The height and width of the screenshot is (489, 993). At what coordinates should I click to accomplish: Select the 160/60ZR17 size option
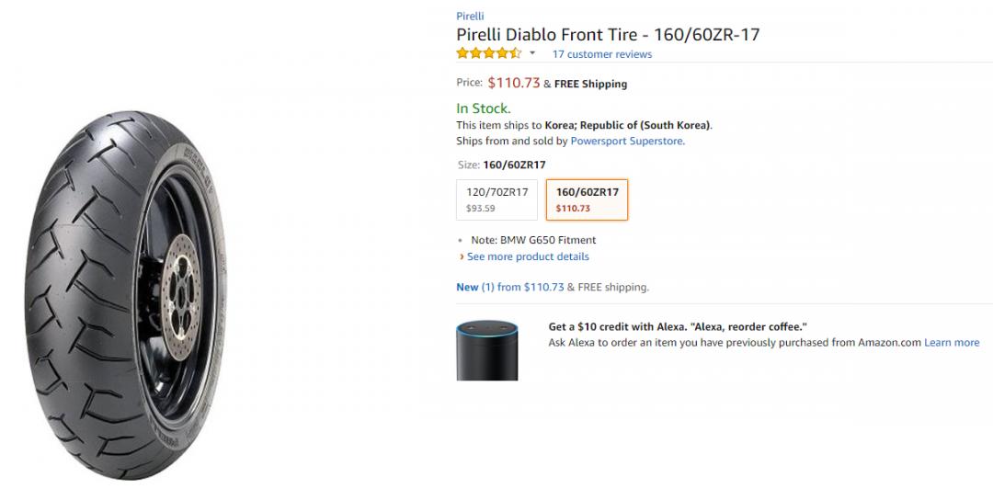587,199
